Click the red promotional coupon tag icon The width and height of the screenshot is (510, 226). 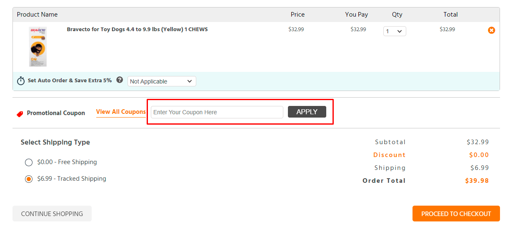[x=20, y=114]
